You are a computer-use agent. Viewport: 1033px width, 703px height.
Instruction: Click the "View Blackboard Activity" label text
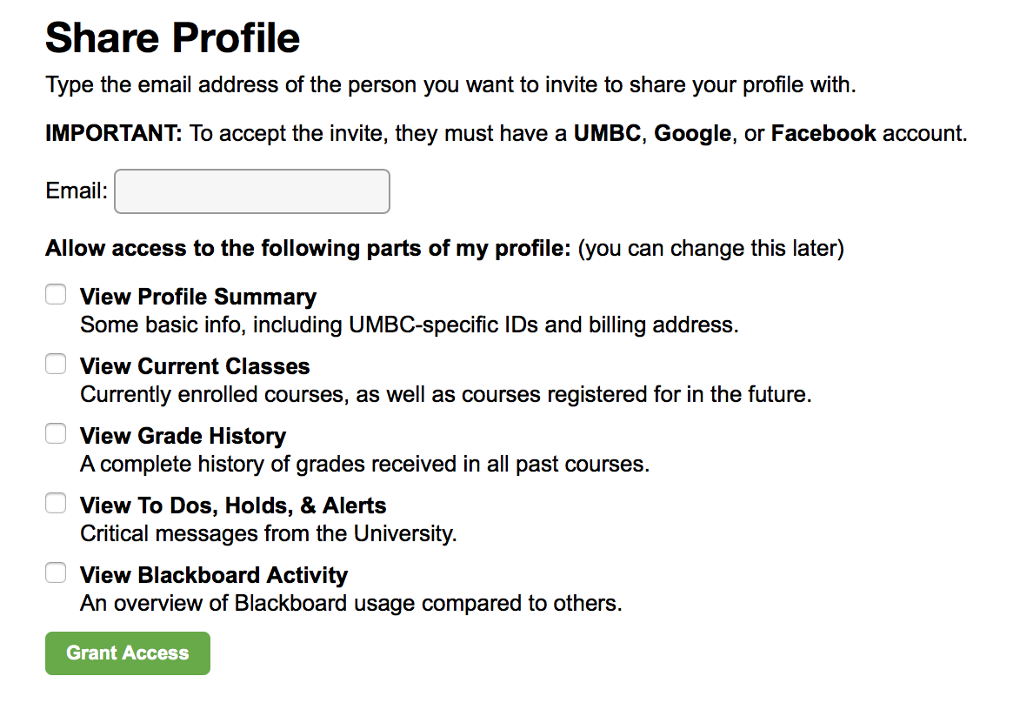coord(214,575)
